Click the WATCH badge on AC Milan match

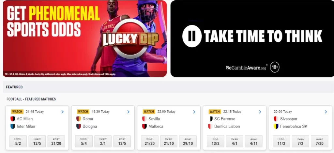pos(17,112)
